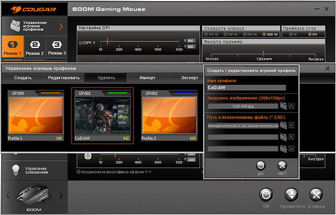Enable independent X-Y axis adjustment checkbox
This screenshot has width=336, height=215.
point(78,171)
